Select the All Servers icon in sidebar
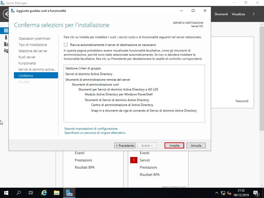This screenshot has height=198, width=264. coord(6,44)
